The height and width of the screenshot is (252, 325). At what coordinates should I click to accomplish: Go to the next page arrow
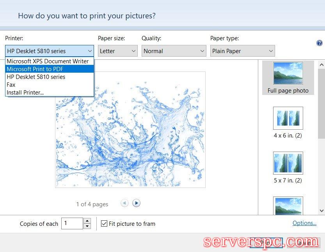coord(136,203)
